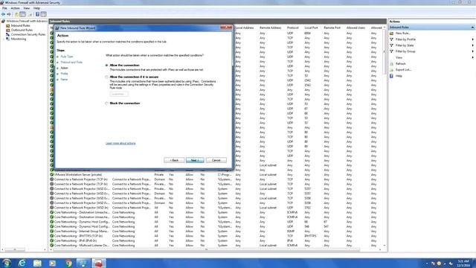The height and width of the screenshot is (268, 476).
Task: Click the Inbound Rules tree icon
Action: (8, 26)
